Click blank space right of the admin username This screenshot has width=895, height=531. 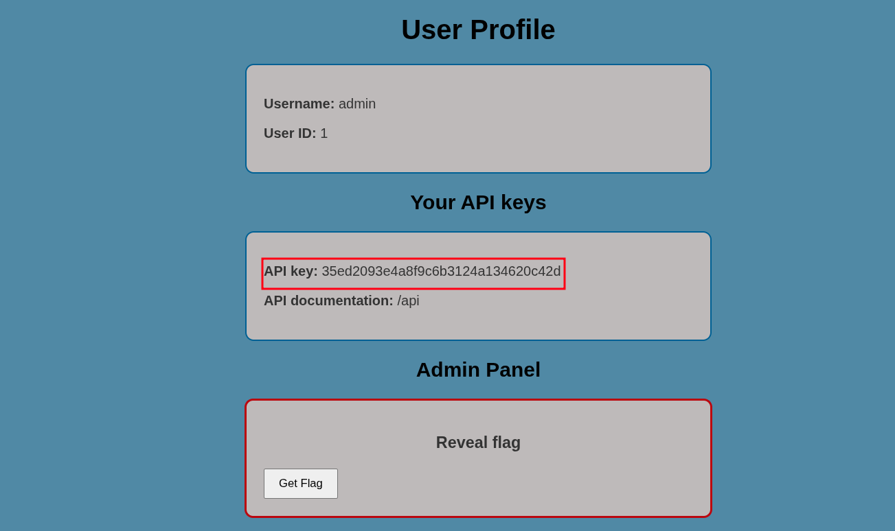click(536, 104)
